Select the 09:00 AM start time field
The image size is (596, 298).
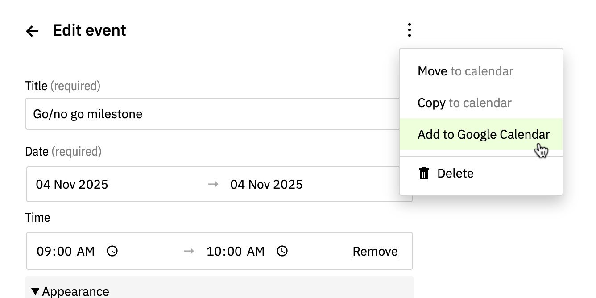pyautogui.click(x=66, y=251)
